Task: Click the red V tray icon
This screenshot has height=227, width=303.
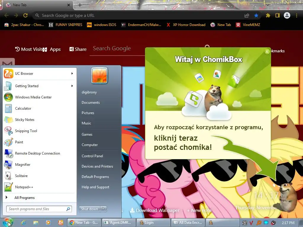Action: (252, 223)
